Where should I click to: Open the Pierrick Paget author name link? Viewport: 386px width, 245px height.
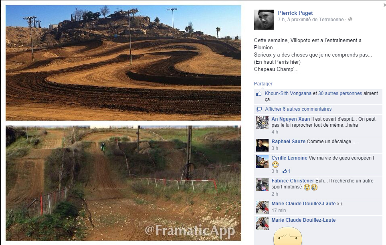(295, 13)
